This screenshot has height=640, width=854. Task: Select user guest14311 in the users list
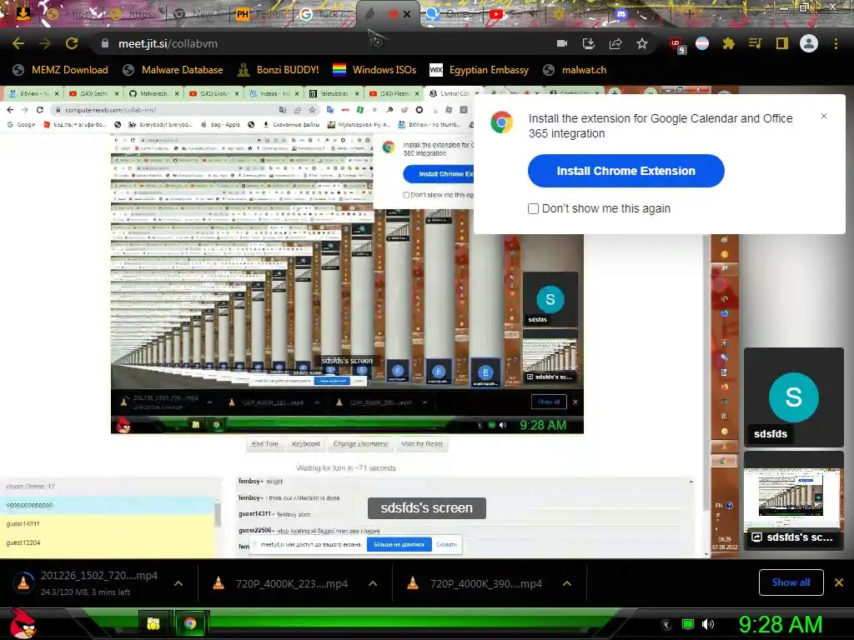pos(108,524)
